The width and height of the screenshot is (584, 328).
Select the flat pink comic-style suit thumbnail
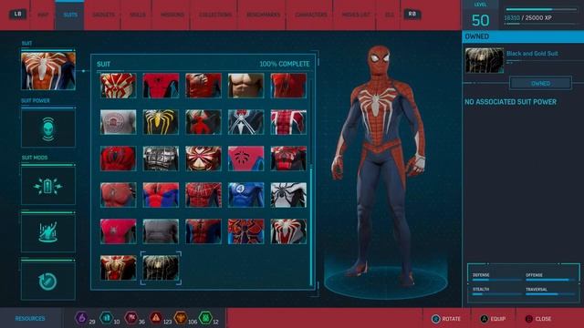click(x=245, y=159)
